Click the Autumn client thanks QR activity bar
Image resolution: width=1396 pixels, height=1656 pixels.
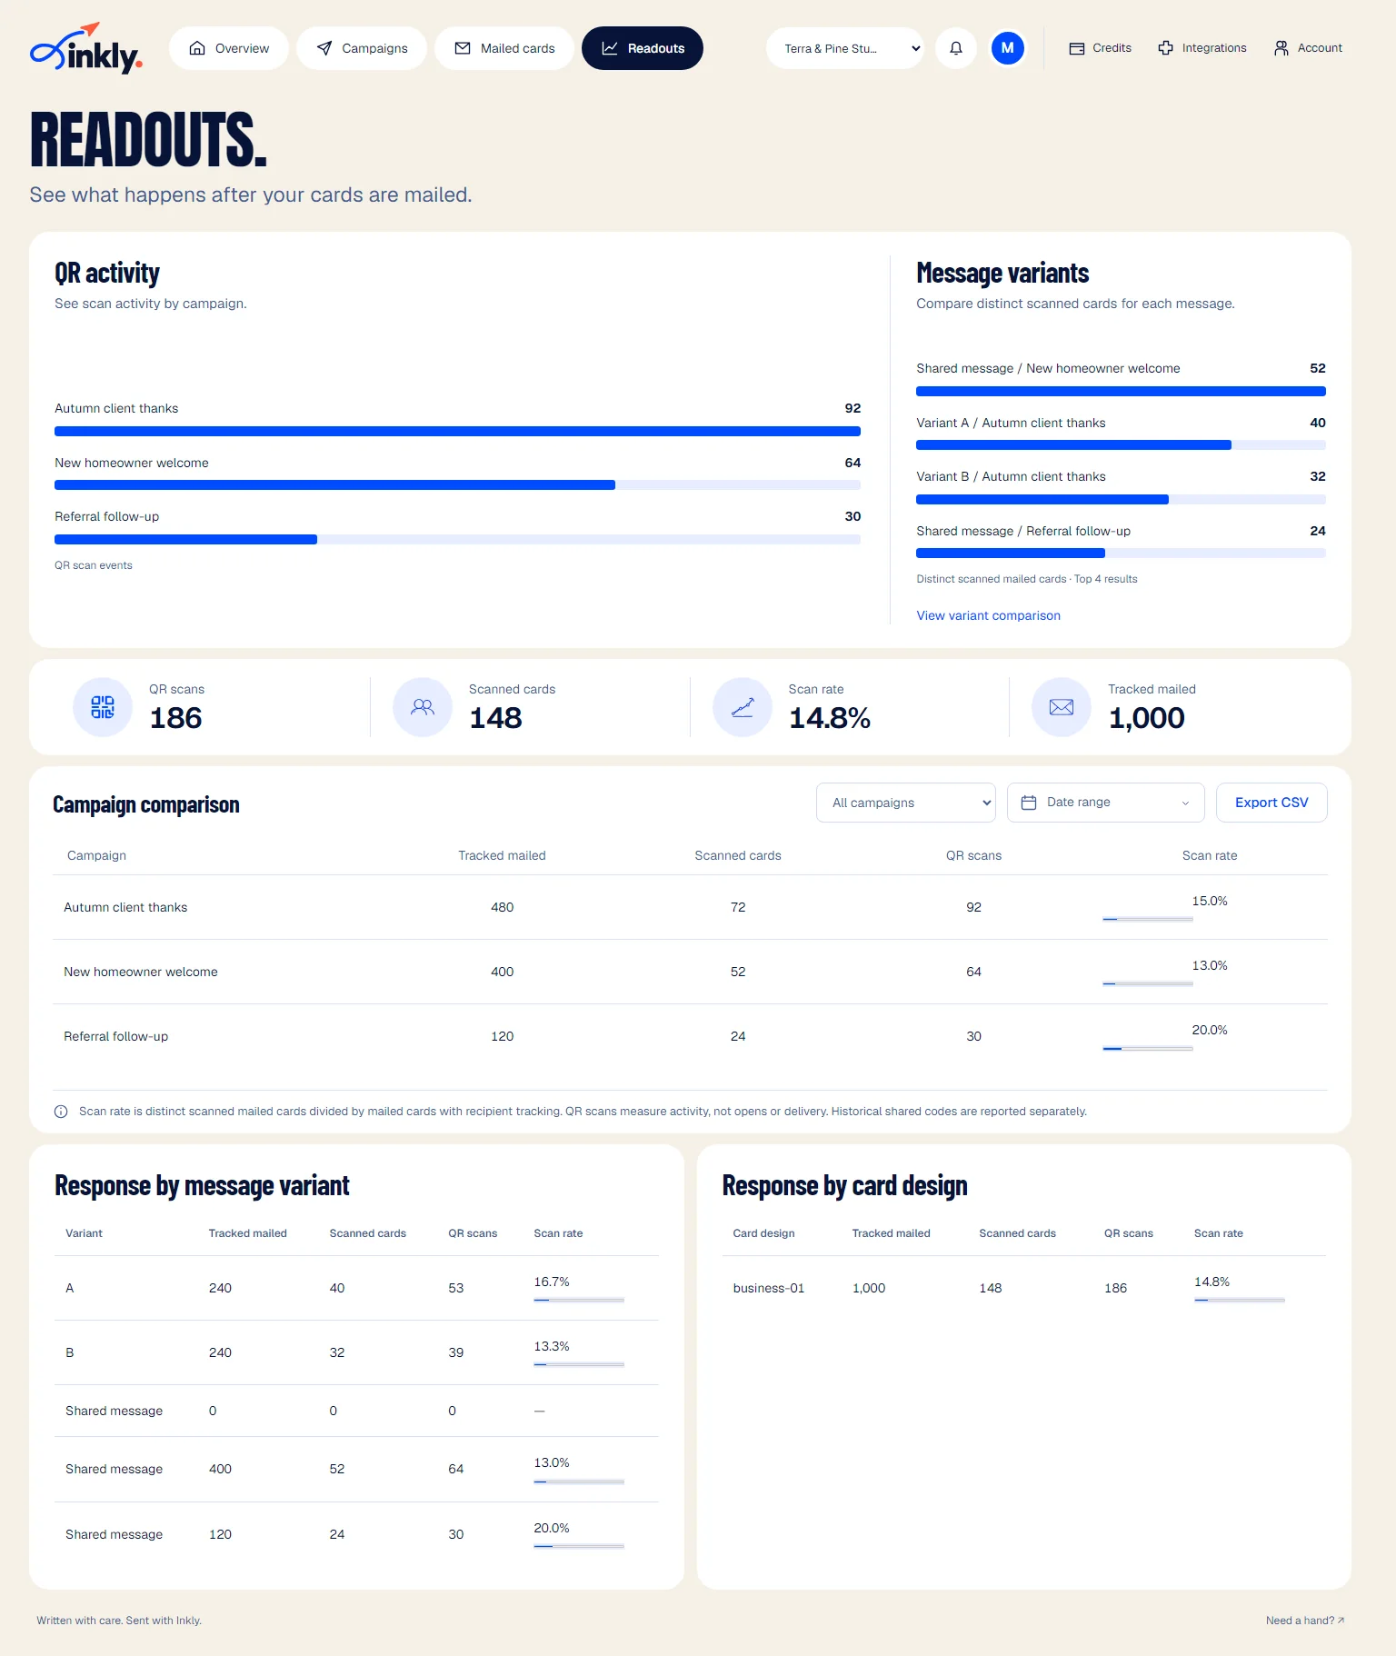coord(457,432)
